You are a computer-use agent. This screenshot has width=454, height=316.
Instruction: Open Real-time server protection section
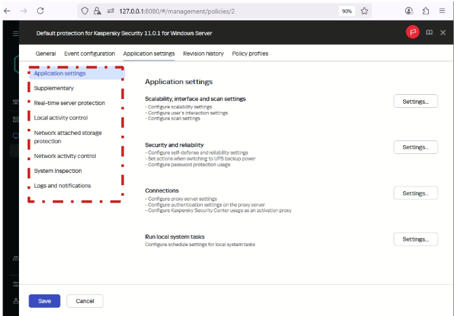click(x=69, y=103)
